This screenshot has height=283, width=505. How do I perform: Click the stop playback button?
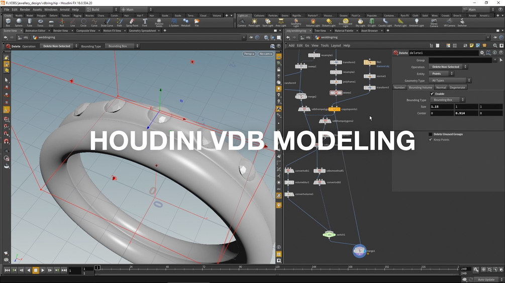click(36, 270)
